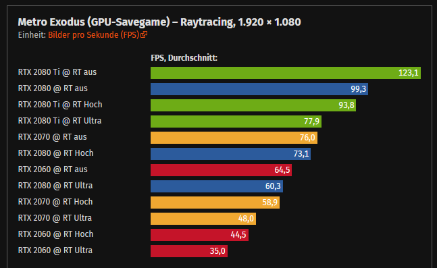
Task: Select the RTX 2060 @ RT aus label
Action: [53, 169]
